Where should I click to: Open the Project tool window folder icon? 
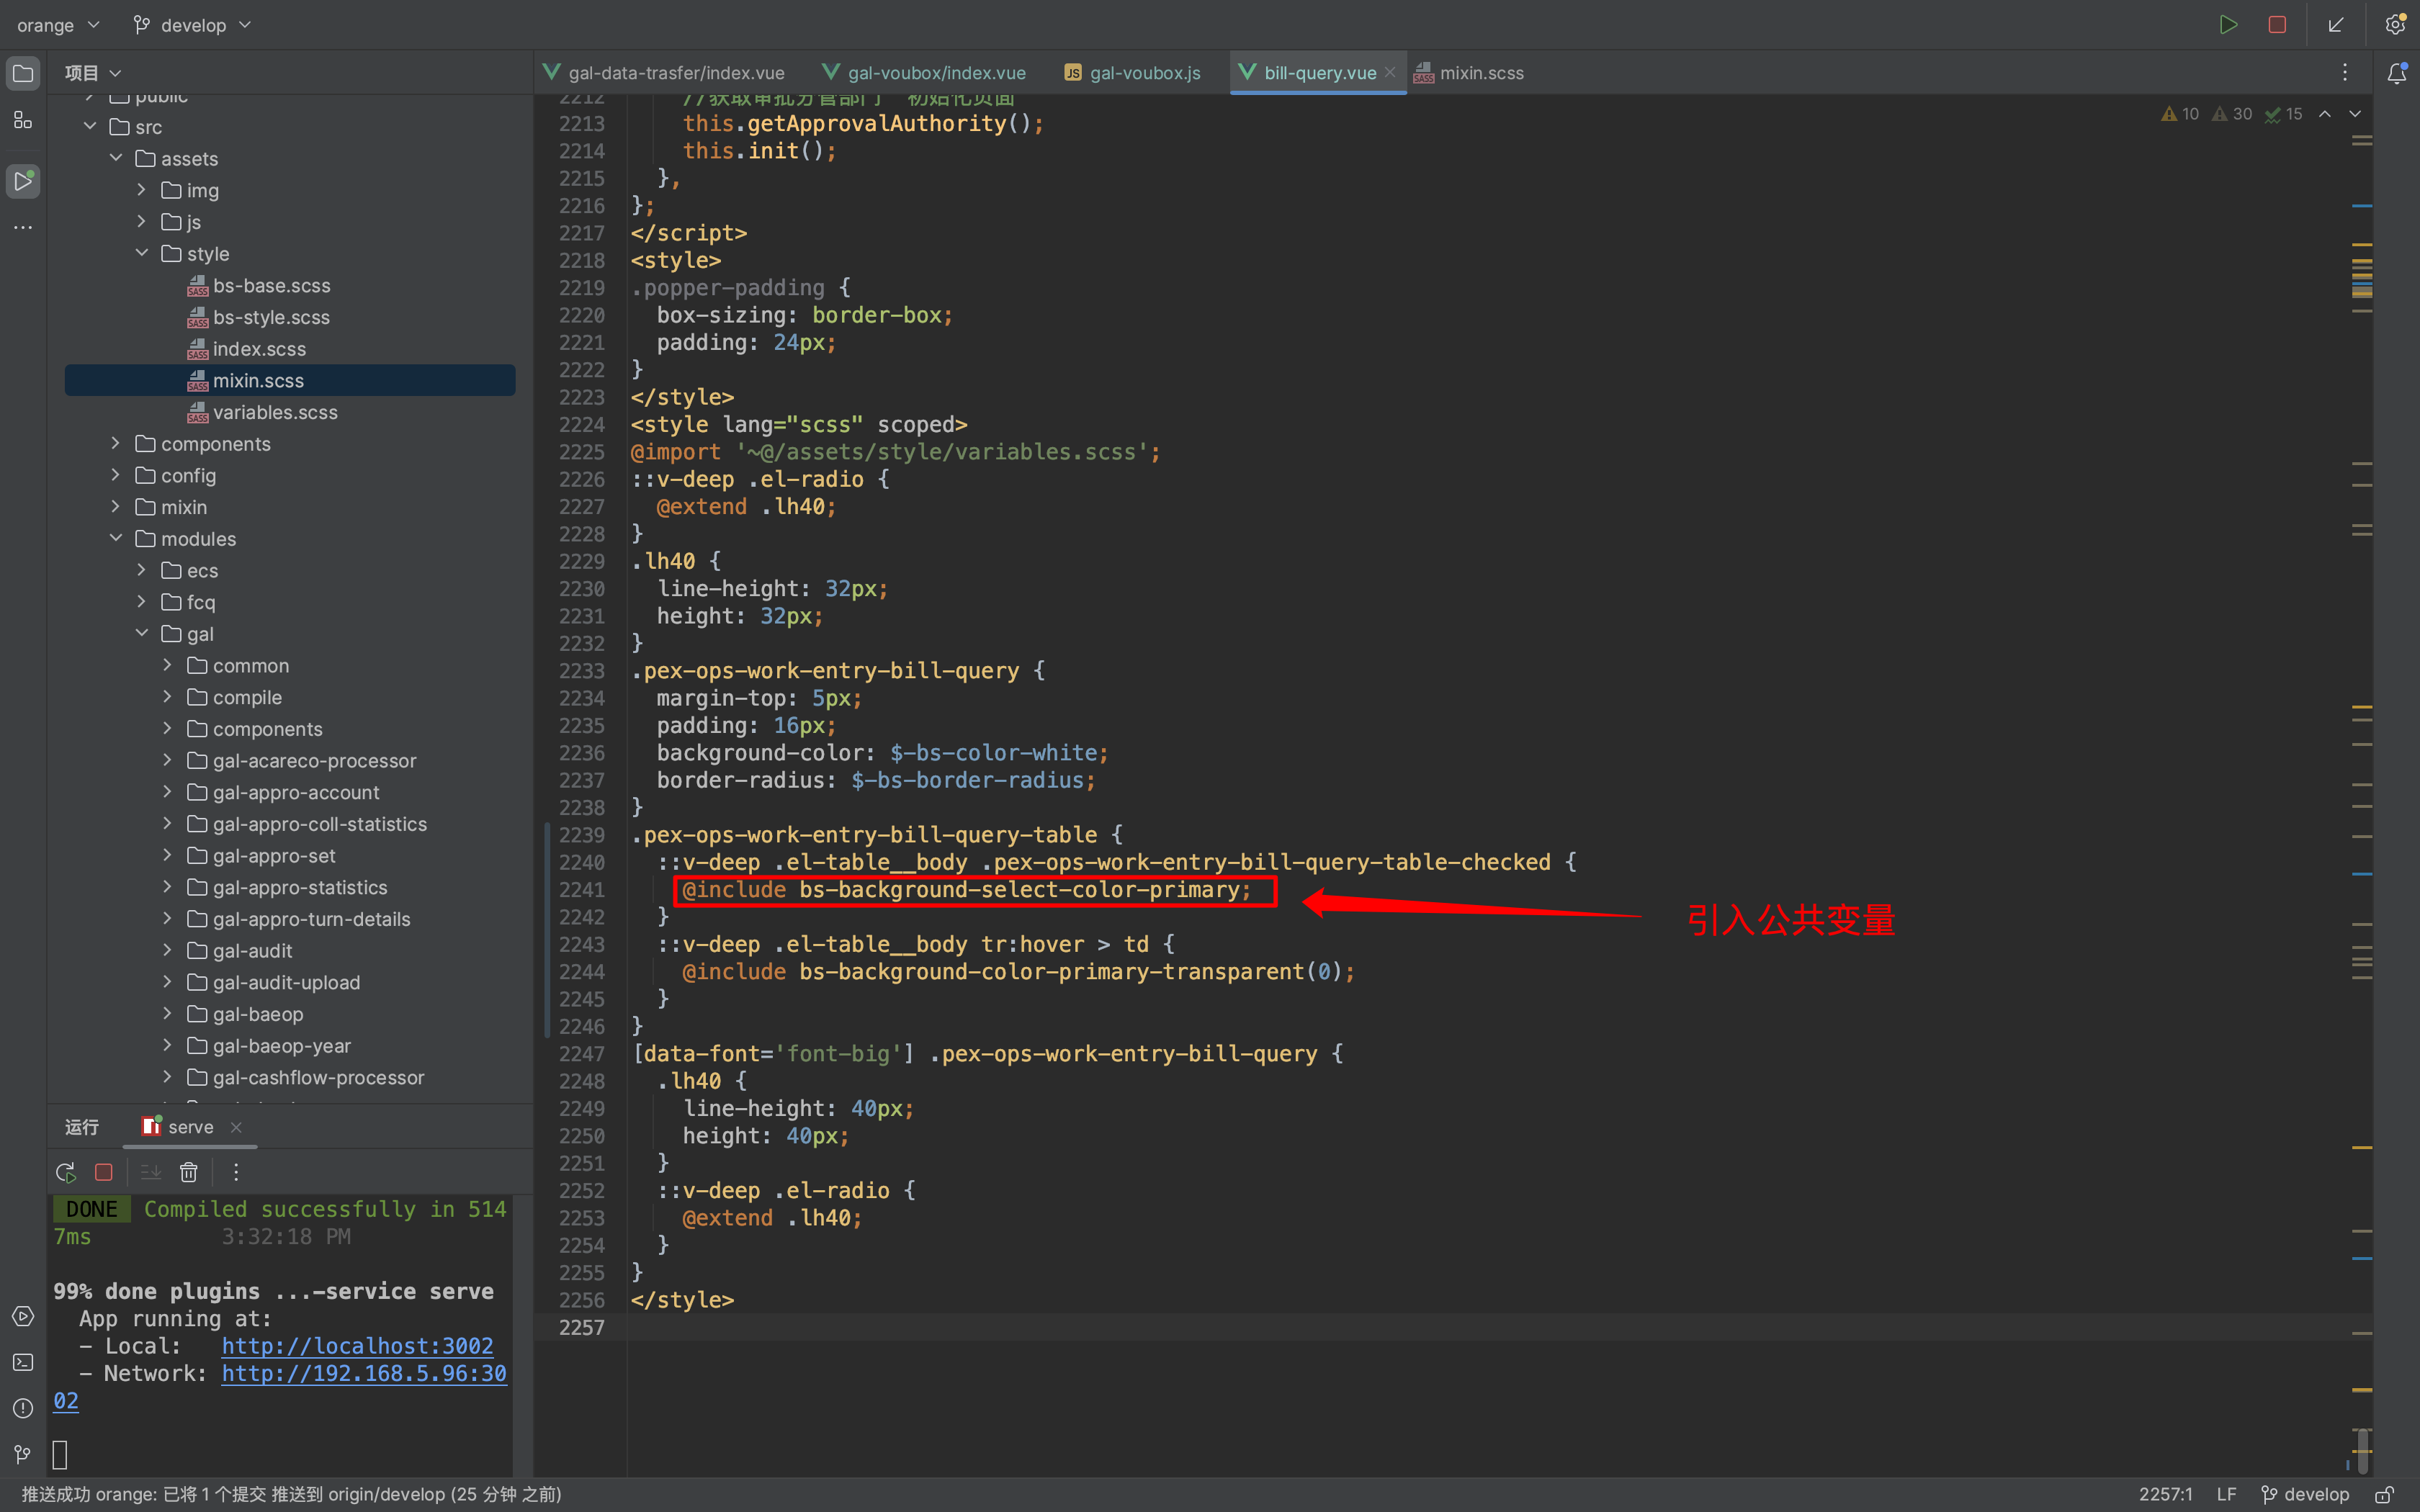point(23,73)
